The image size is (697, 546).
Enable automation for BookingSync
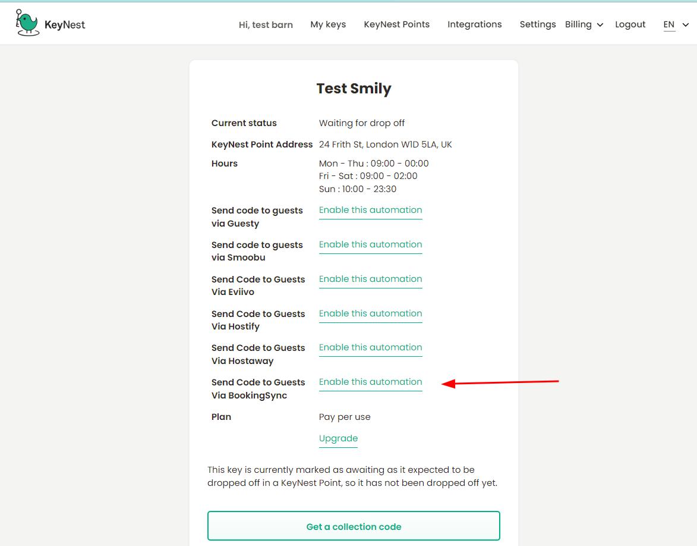tap(370, 382)
